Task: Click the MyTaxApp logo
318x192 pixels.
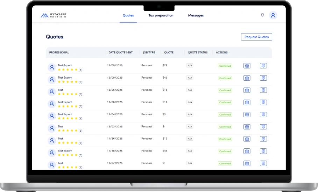Action: [54, 15]
